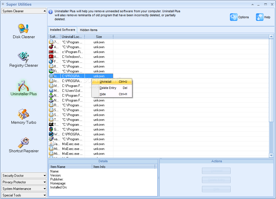Sort by the Uninstall Loc... column header
The width and height of the screenshot is (276, 199).
[72, 37]
